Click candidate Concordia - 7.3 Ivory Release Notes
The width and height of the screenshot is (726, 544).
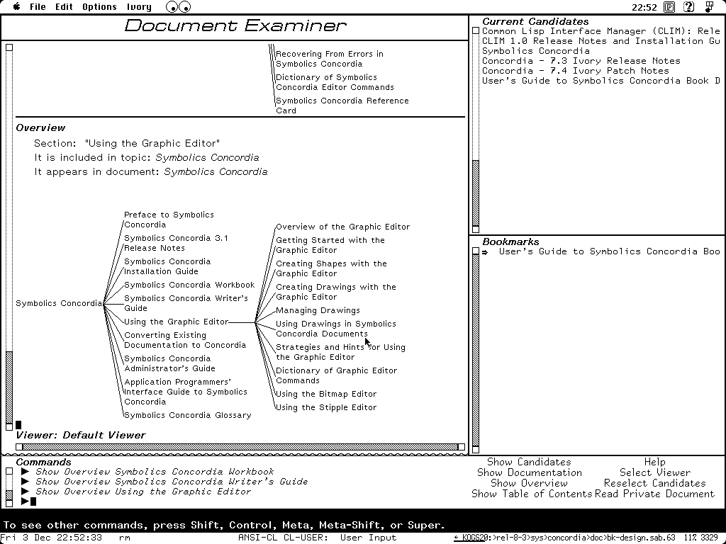581,61
